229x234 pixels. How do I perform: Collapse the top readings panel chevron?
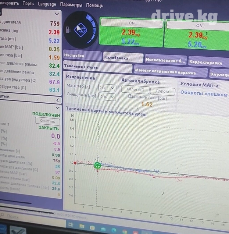pos(57,14)
